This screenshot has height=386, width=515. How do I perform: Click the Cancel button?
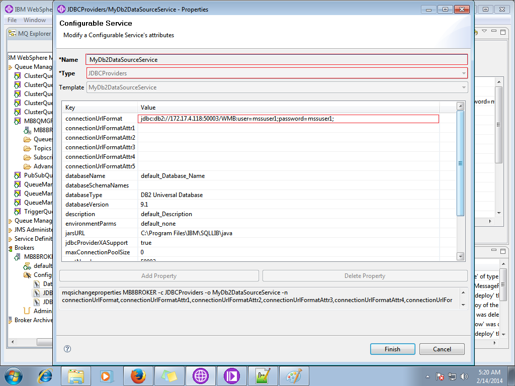point(442,349)
